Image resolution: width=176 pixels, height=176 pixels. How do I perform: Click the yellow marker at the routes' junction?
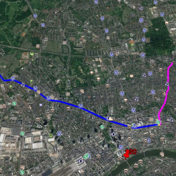pyautogui.click(x=159, y=125)
